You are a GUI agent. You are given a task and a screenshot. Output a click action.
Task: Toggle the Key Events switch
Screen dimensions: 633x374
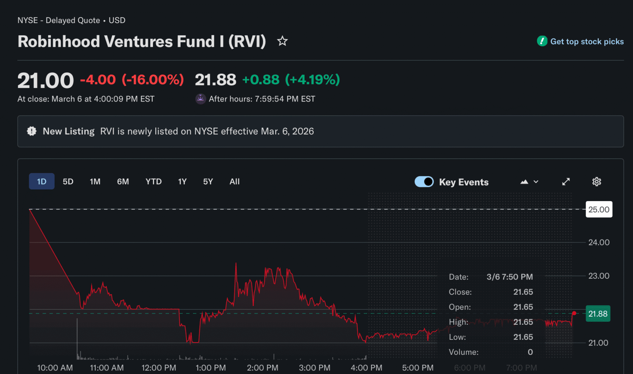pos(424,182)
